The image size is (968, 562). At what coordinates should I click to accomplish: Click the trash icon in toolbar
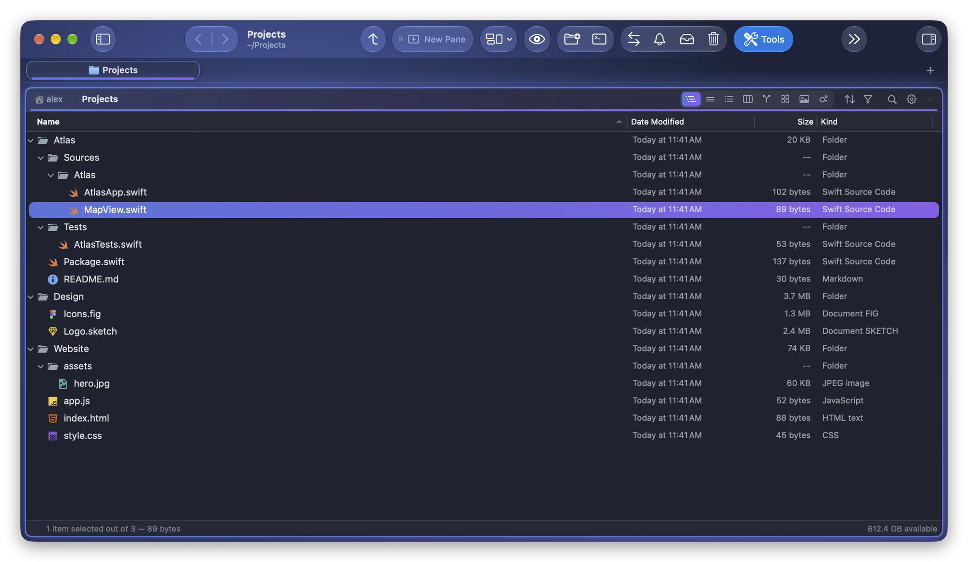pyautogui.click(x=713, y=39)
